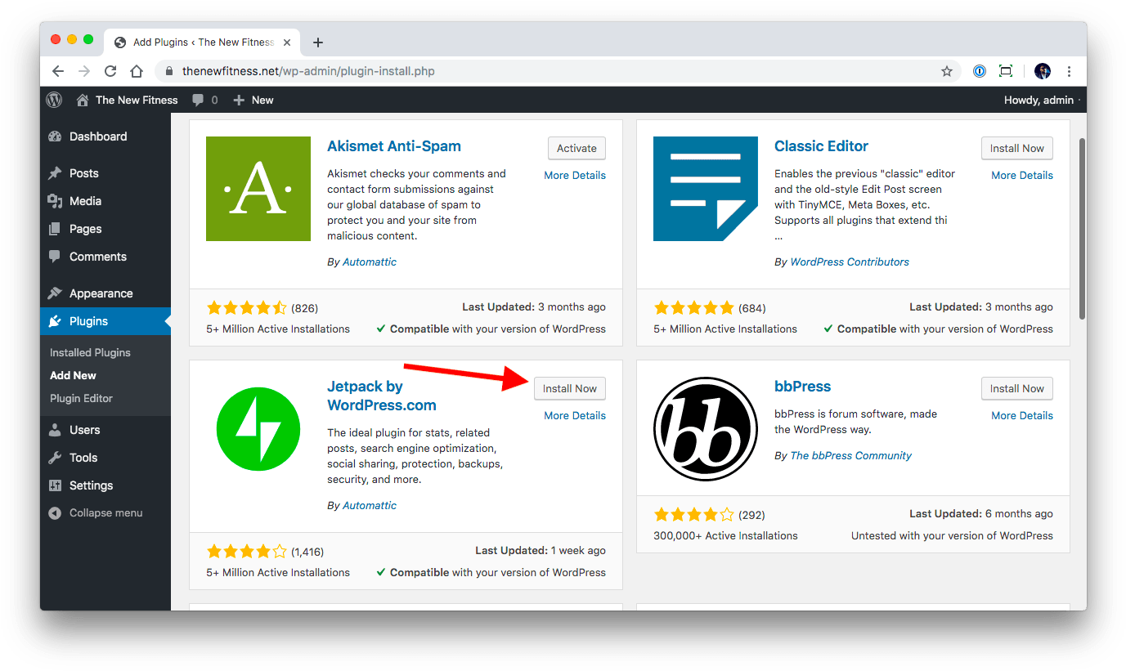The height and width of the screenshot is (671, 1126).
Task: Open the Appearance menu item
Action: 105,293
